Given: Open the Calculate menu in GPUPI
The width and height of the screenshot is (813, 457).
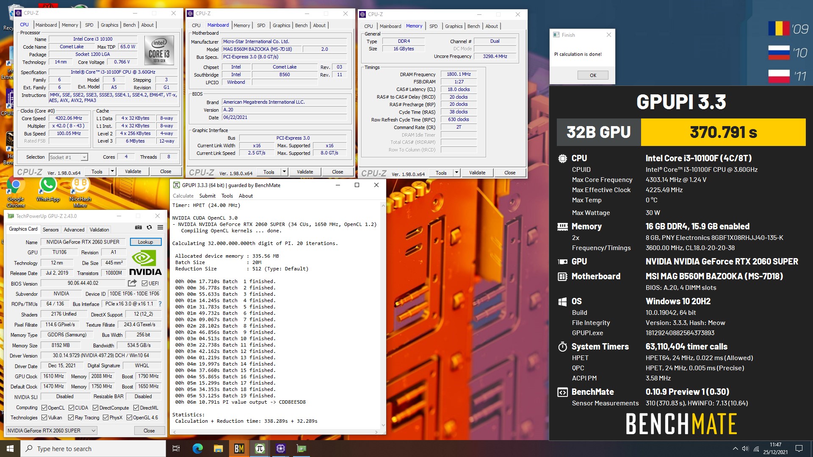Looking at the screenshot, I should (183, 196).
